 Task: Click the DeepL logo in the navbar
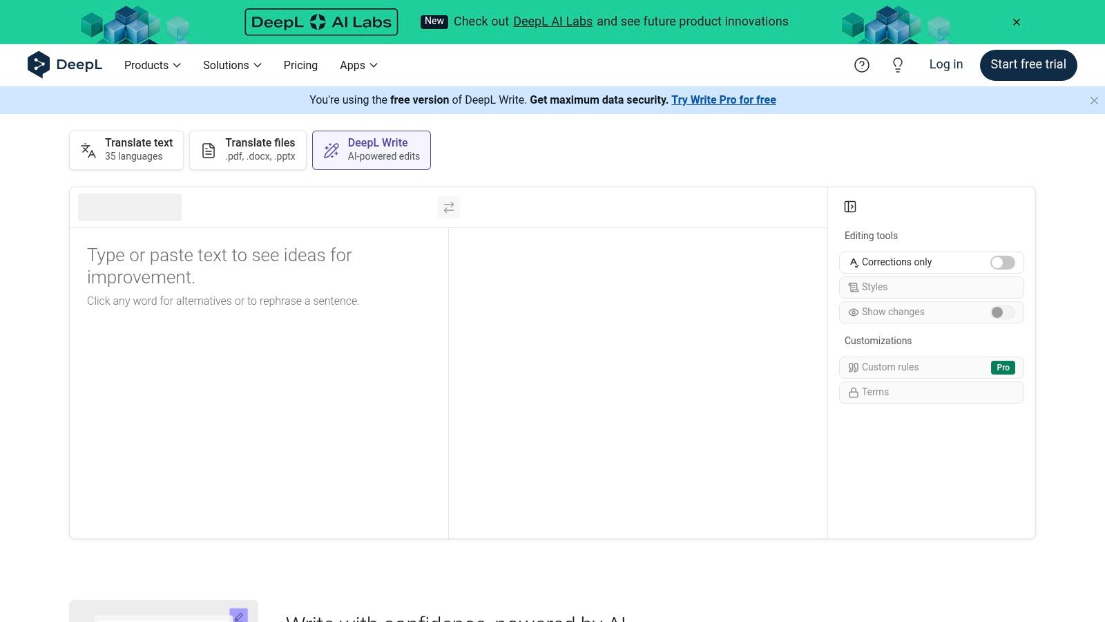pos(65,65)
